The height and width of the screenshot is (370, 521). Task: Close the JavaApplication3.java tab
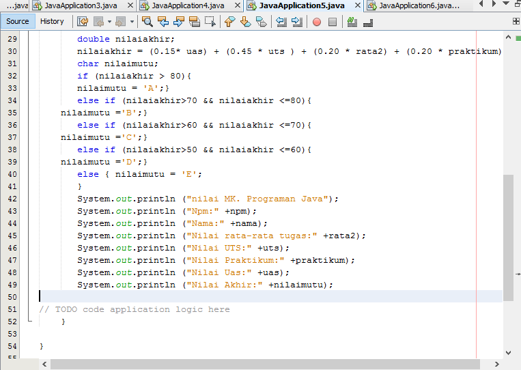[x=130, y=5]
